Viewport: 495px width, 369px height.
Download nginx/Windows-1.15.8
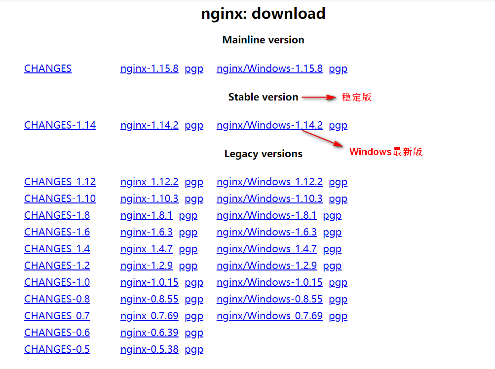(x=269, y=68)
